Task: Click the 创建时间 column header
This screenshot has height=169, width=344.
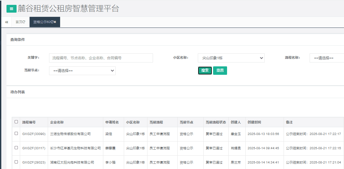Action: click(254, 122)
